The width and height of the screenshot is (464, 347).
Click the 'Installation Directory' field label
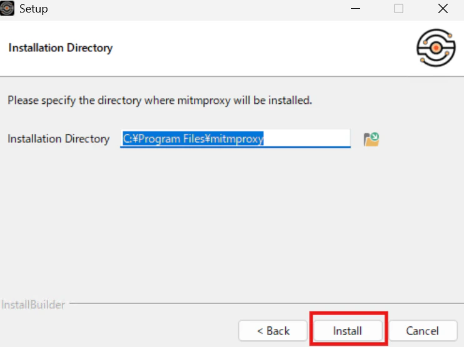tap(59, 139)
